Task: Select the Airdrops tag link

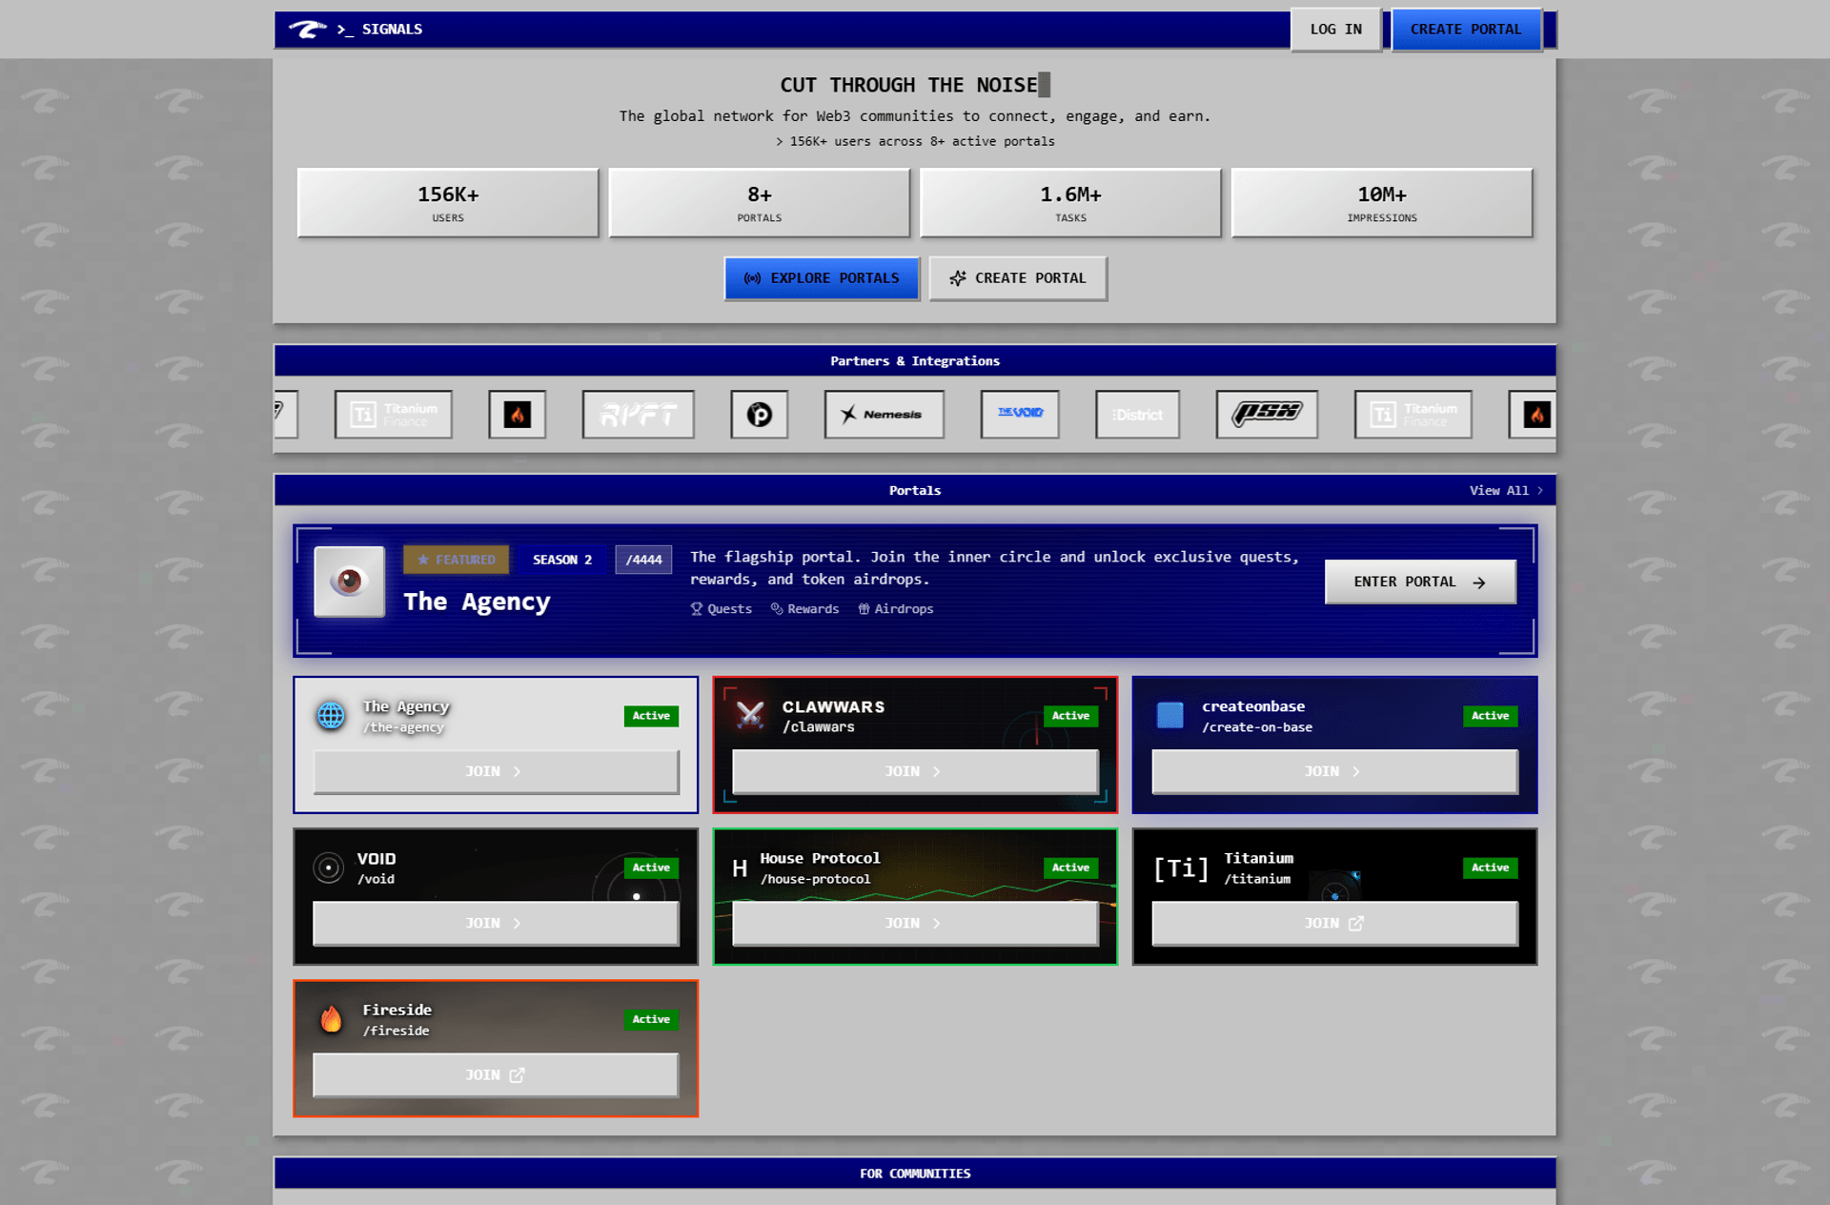Action: click(896, 609)
